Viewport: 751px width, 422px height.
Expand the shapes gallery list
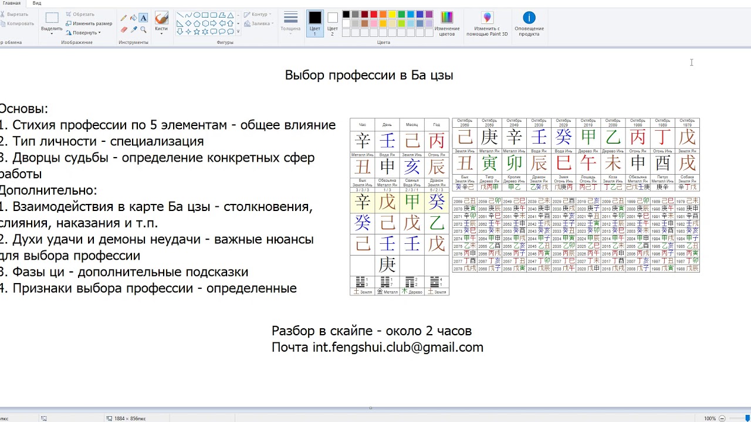[238, 32]
